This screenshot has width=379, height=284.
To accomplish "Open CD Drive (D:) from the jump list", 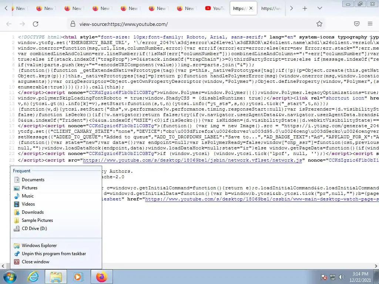I will click(x=56, y=229).
